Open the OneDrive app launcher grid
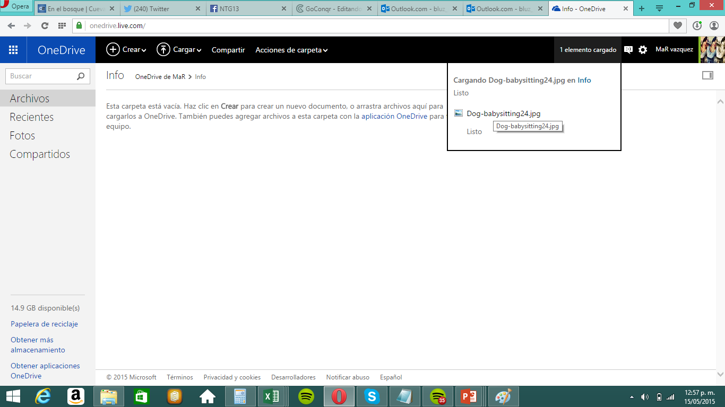Screen dimensions: 725x407 tap(13, 50)
